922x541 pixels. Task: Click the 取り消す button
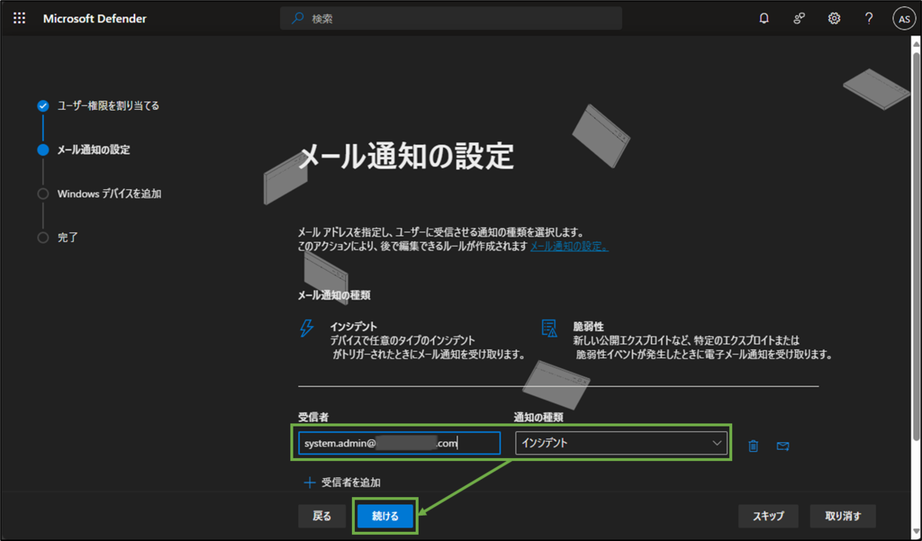[x=843, y=516]
